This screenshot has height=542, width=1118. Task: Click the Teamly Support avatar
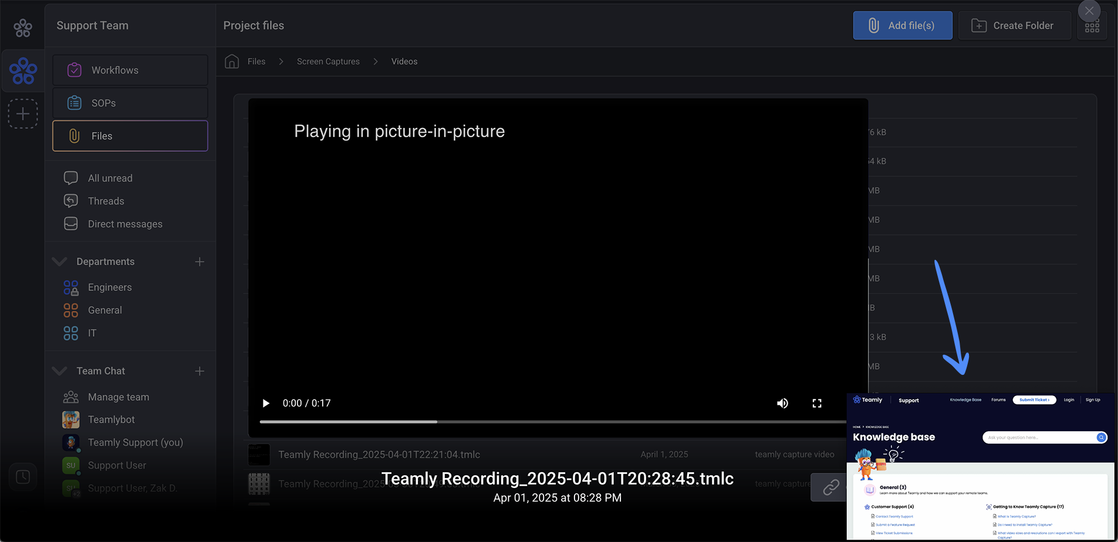[x=71, y=443]
